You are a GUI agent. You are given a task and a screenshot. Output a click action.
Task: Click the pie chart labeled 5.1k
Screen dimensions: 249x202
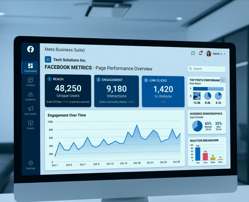(219, 96)
